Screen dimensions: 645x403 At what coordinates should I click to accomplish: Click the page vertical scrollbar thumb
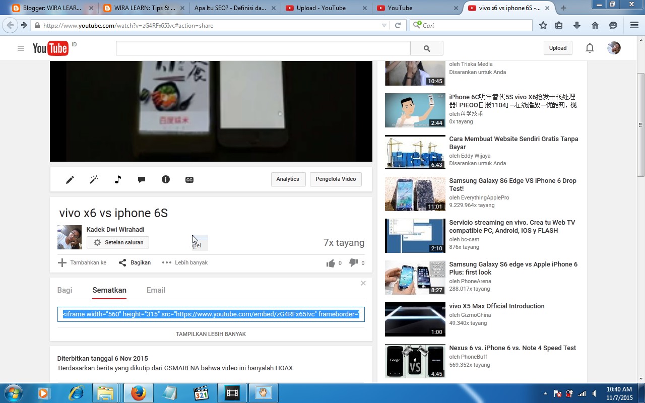click(x=640, y=124)
